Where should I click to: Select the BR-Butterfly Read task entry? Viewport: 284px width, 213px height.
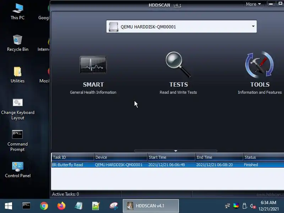pos(67,165)
